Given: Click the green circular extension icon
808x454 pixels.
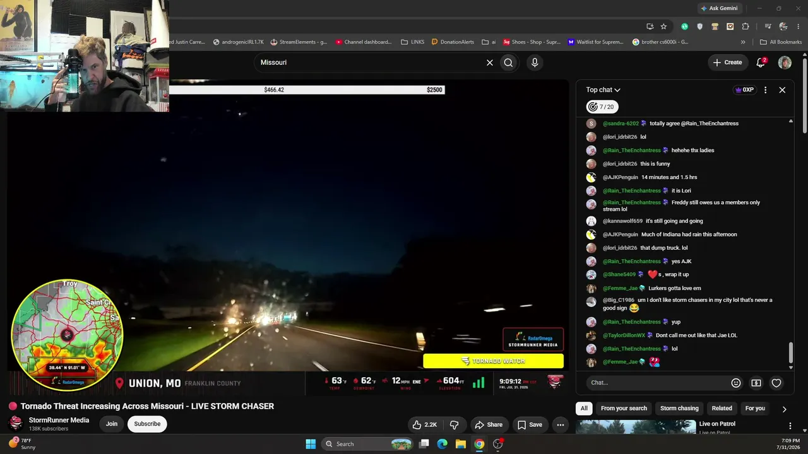Looking at the screenshot, I should (x=684, y=26).
